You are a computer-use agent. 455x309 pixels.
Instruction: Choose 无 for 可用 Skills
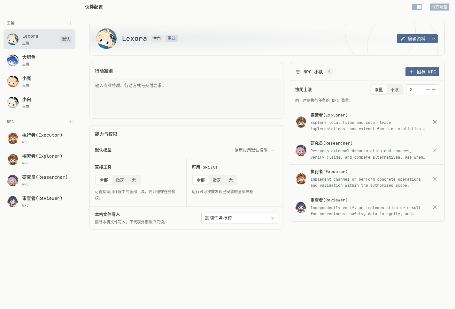click(230, 180)
